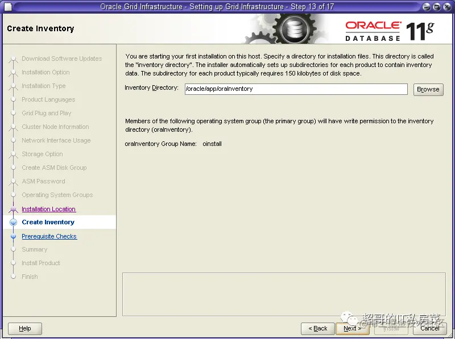Maximize the Oracle installer window
455x339 pixels.
pos(437,7)
